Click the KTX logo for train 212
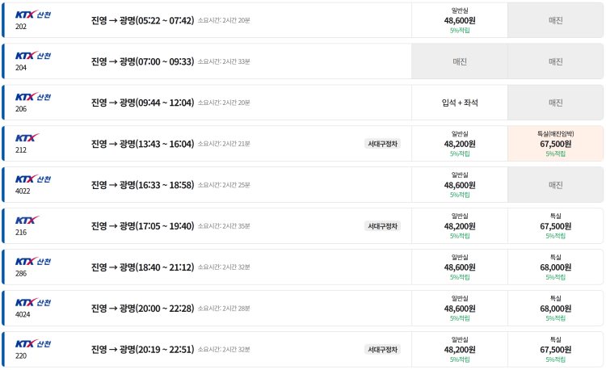The height and width of the screenshot is (370, 606). click(x=27, y=138)
